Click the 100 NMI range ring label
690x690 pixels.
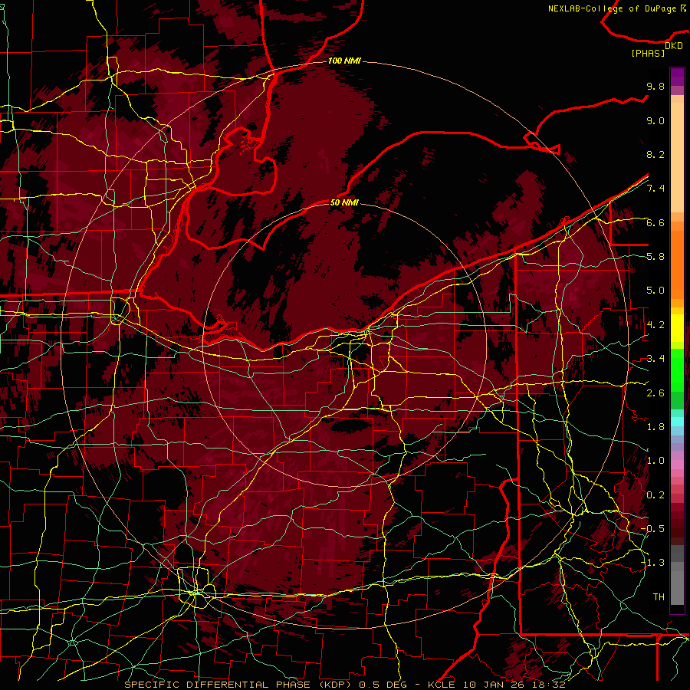pyautogui.click(x=344, y=61)
